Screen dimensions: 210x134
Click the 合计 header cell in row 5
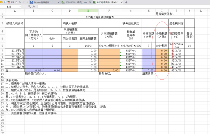point(52,39)
